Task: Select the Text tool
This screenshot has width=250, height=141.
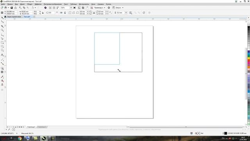Action: [2, 55]
